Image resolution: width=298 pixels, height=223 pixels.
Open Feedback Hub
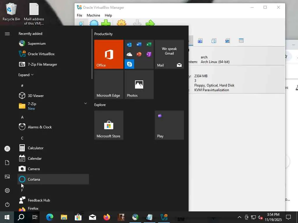(53, 200)
